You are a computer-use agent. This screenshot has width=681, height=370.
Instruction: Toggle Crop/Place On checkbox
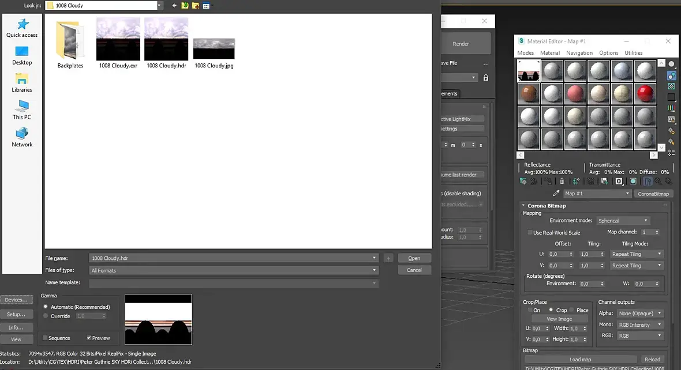click(530, 310)
